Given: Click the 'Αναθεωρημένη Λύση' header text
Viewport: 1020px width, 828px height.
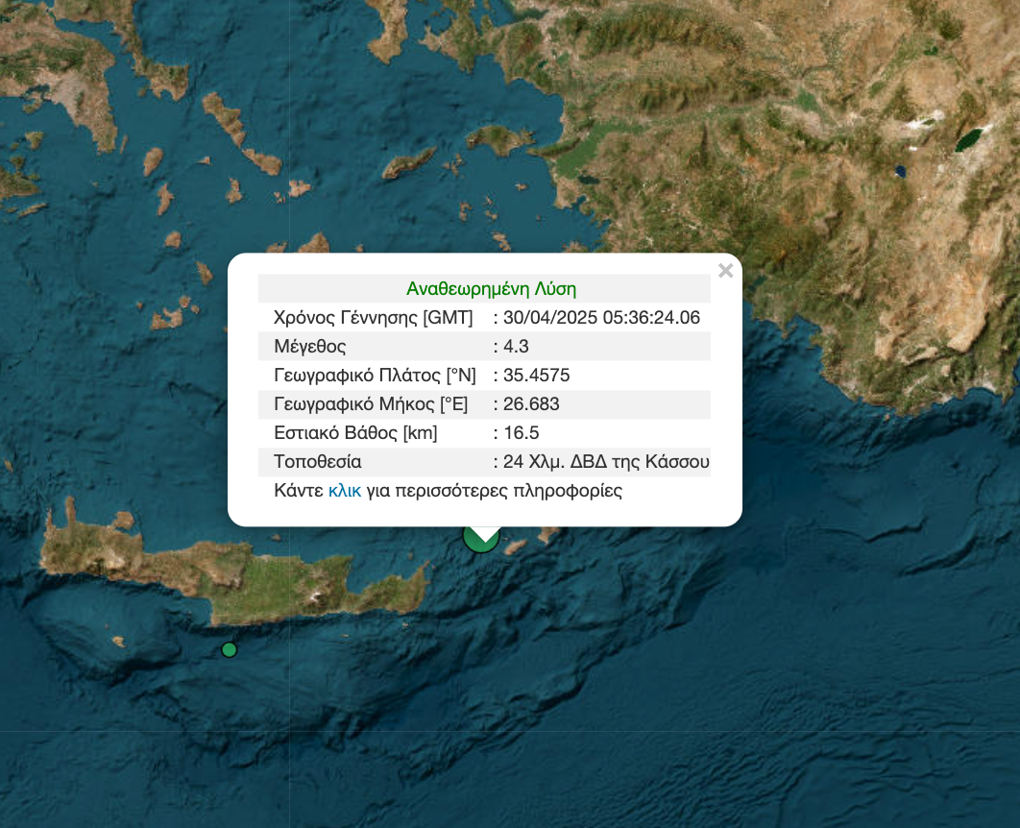Looking at the screenshot, I should coord(491,289).
